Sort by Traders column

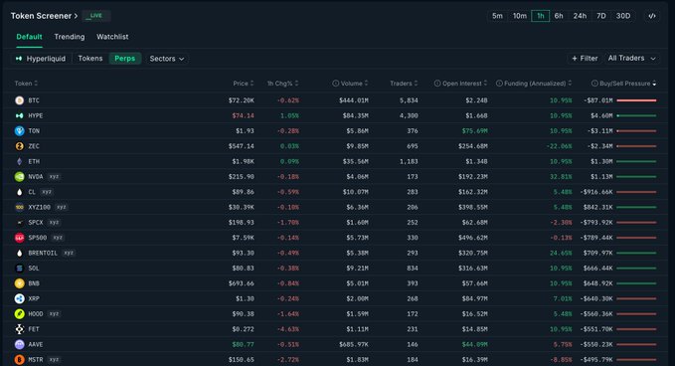[404, 84]
